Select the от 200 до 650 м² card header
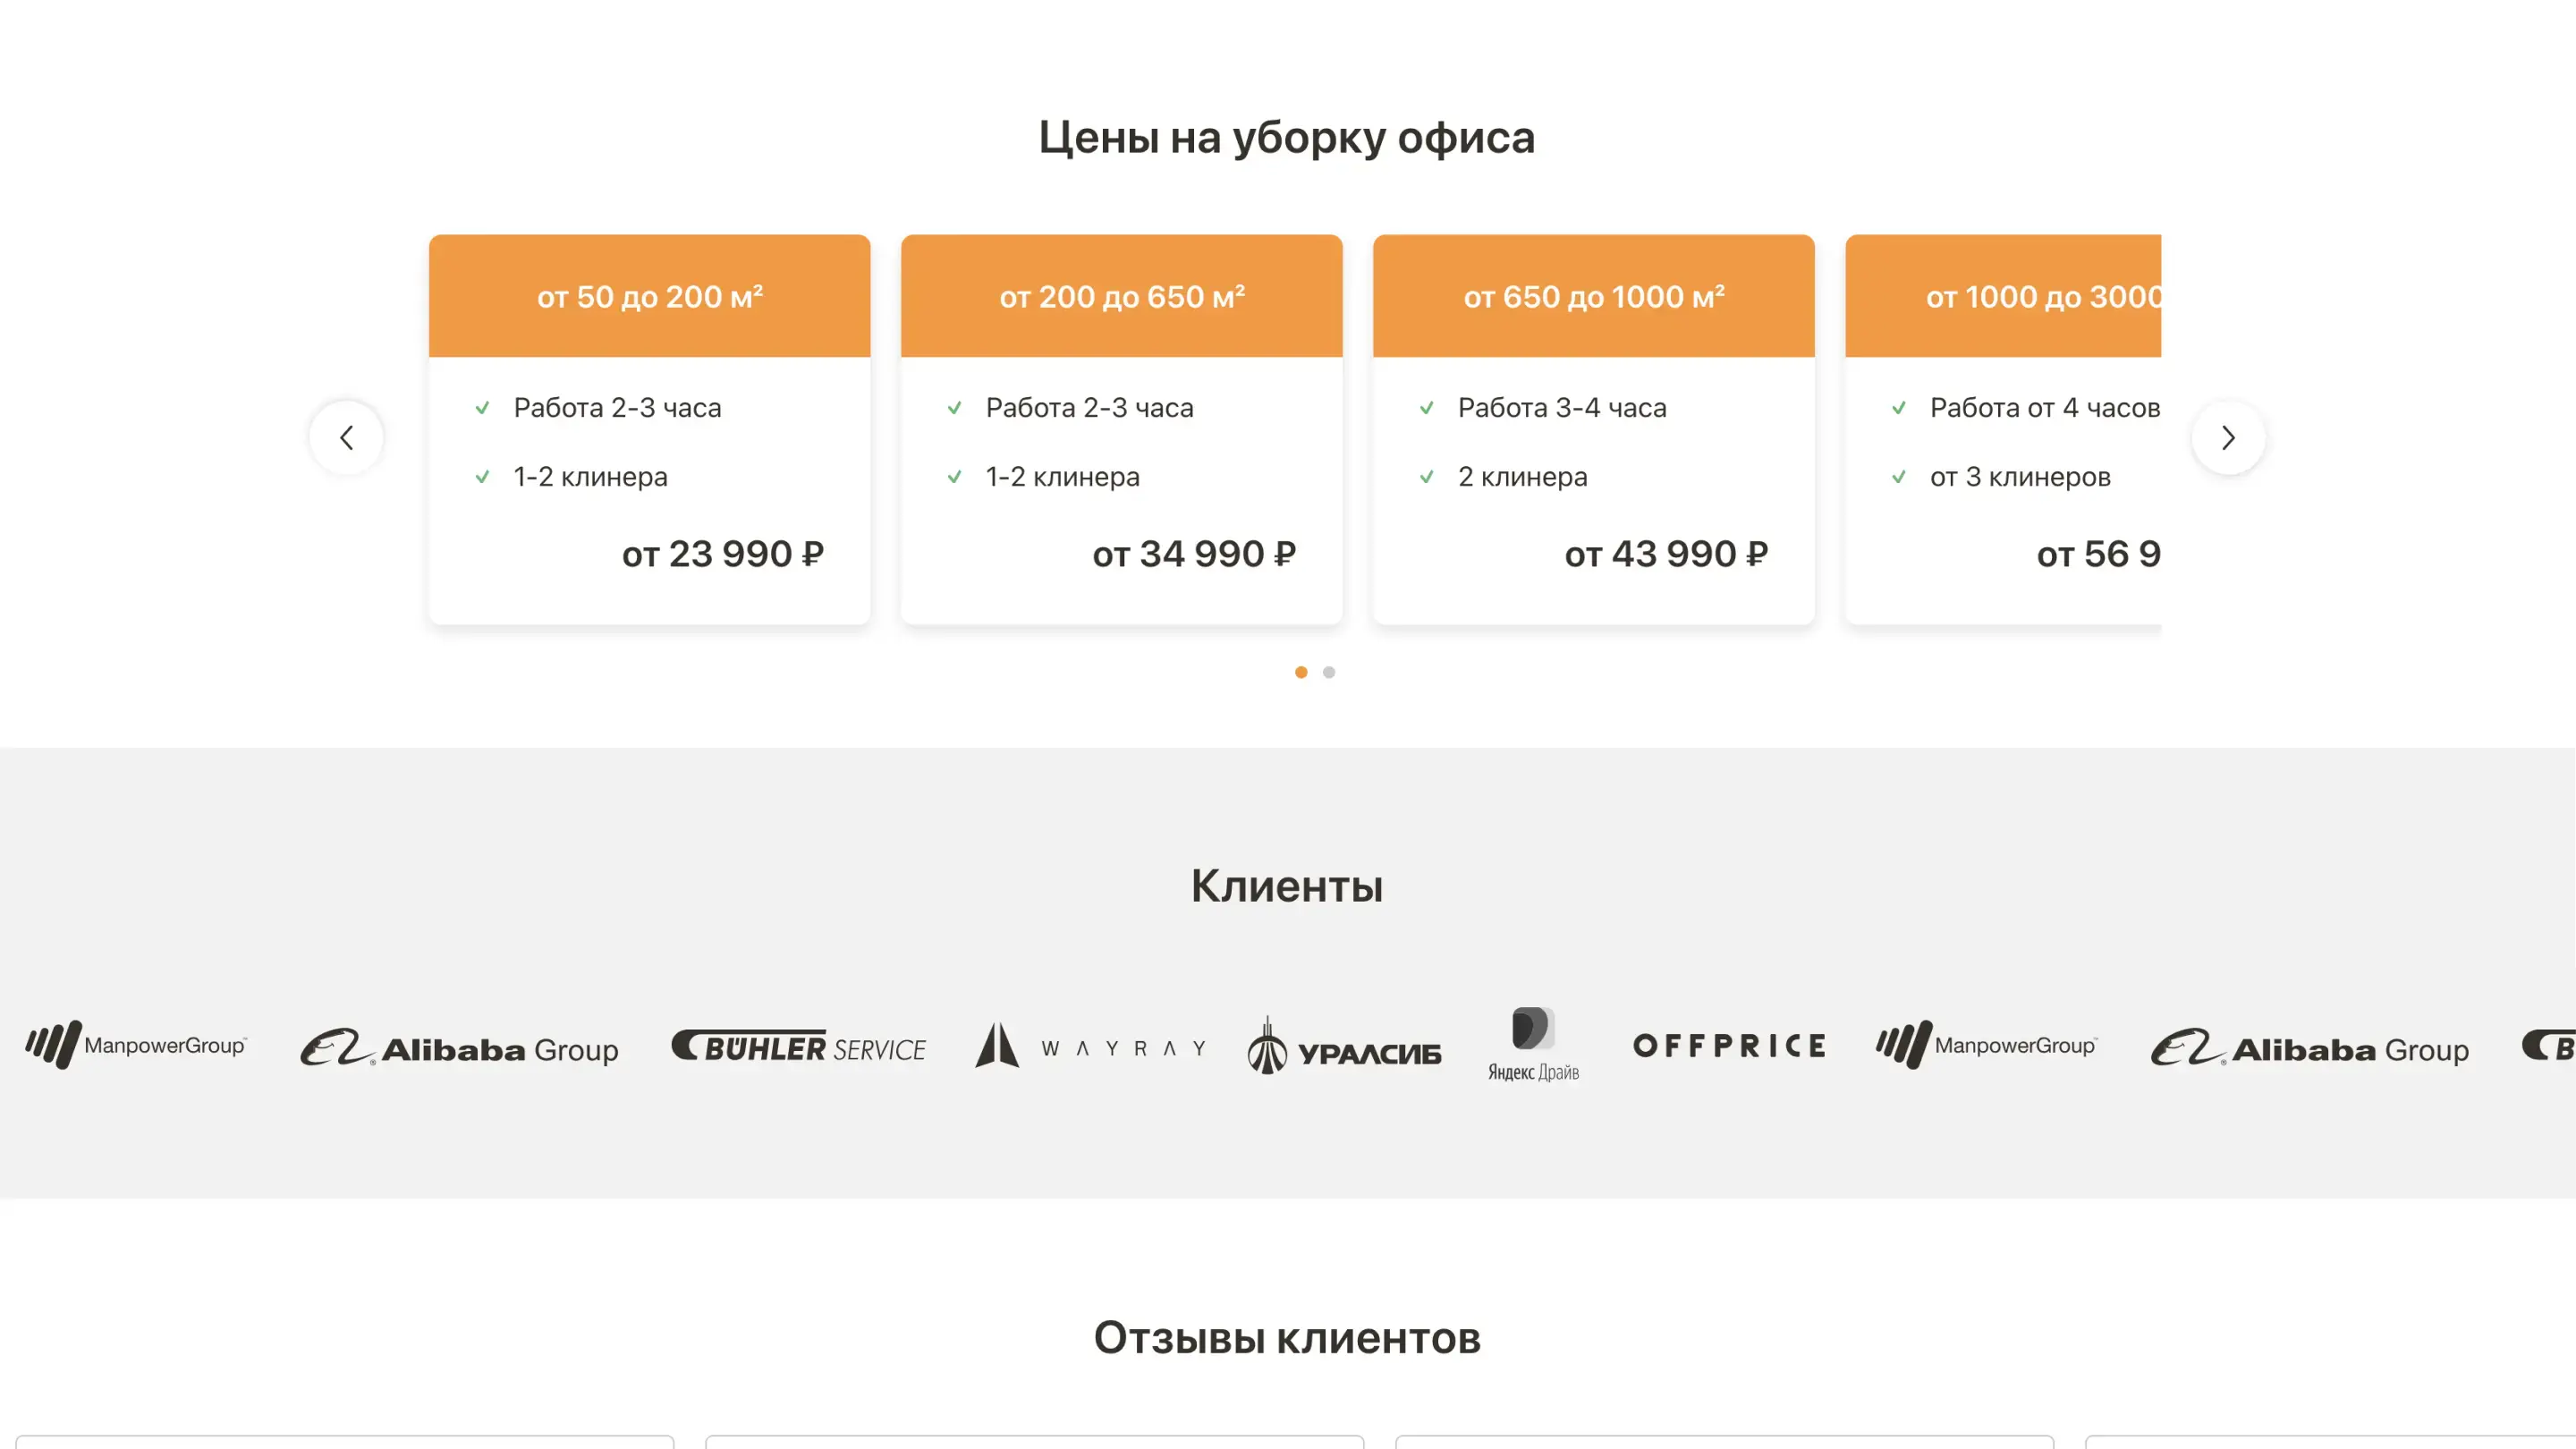 (x=1121, y=296)
